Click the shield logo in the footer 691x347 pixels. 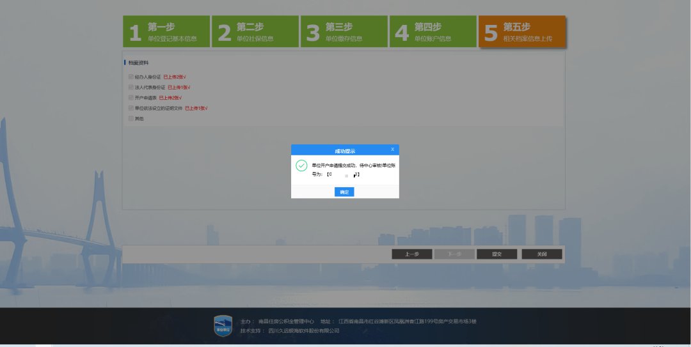click(x=223, y=325)
